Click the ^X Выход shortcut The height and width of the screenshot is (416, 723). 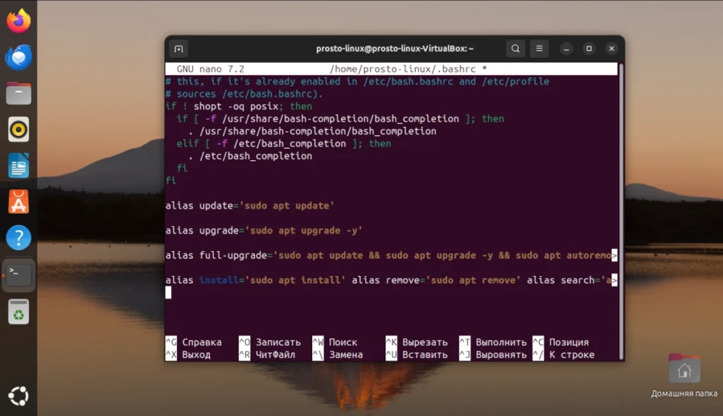[188, 355]
